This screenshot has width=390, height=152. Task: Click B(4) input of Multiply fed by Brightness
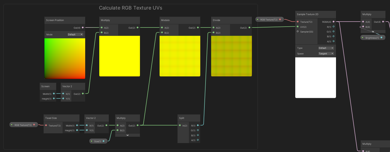(363, 27)
